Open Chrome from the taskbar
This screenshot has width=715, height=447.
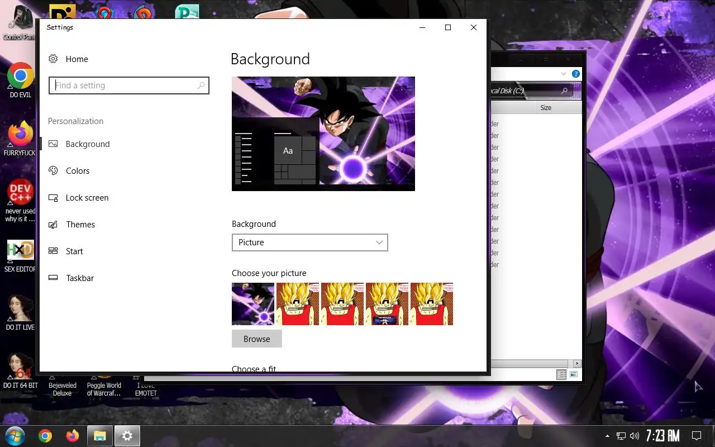pos(45,436)
